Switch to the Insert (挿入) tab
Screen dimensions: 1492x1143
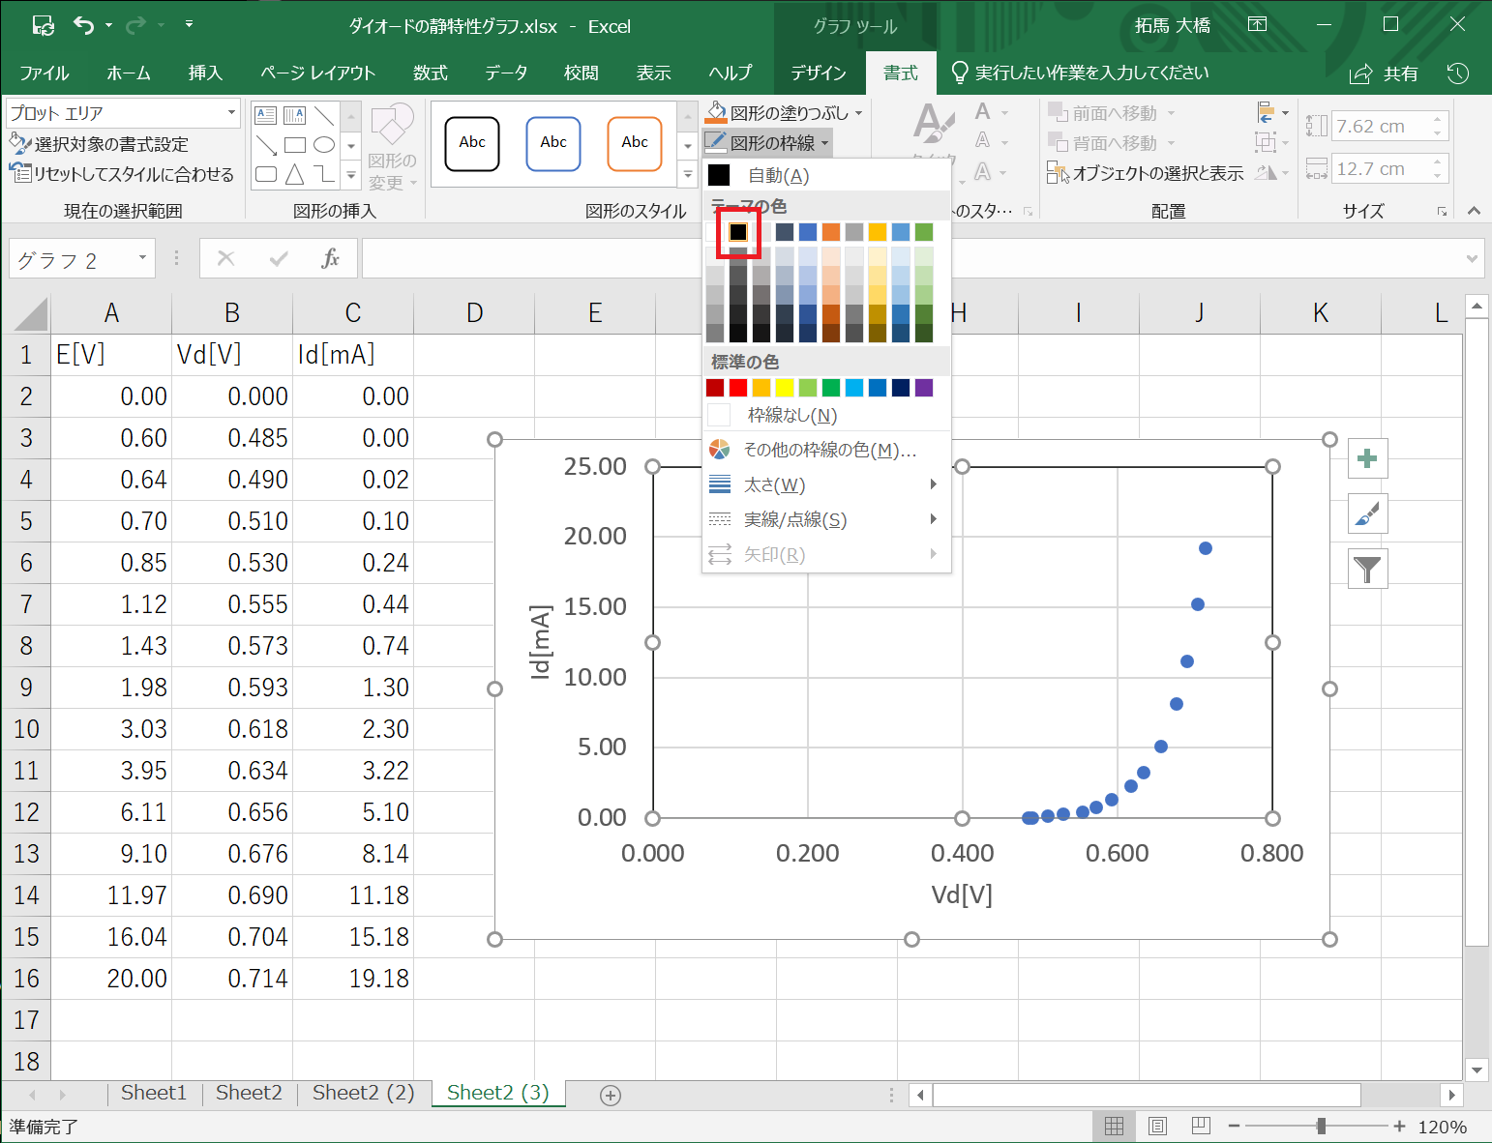(205, 73)
